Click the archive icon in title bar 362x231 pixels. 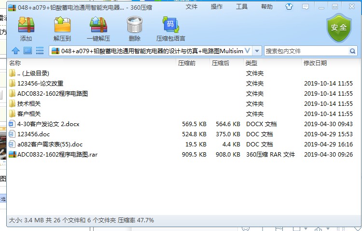point(12,8)
